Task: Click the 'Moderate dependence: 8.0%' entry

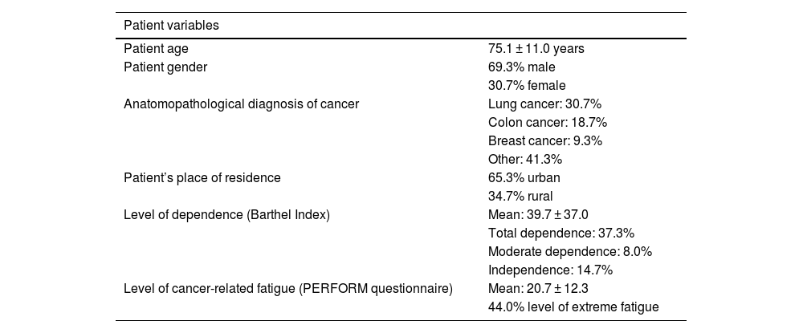Action: 570,251
